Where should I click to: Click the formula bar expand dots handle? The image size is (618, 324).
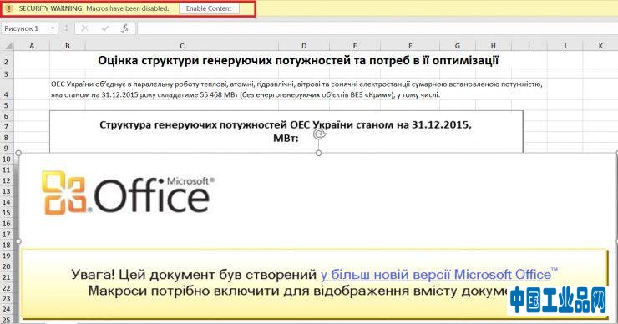[66, 28]
